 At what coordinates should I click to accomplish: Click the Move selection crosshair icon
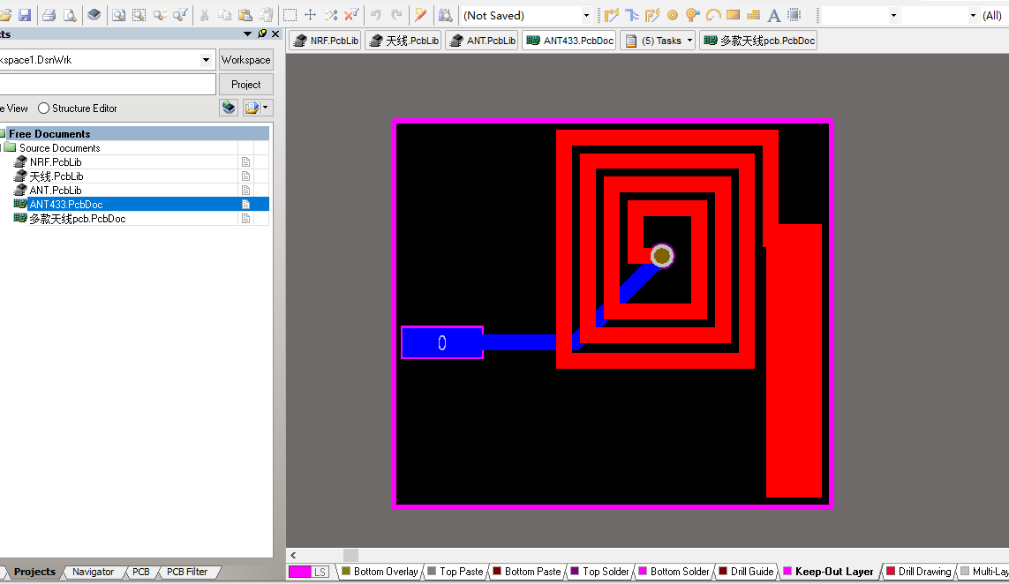click(x=310, y=15)
